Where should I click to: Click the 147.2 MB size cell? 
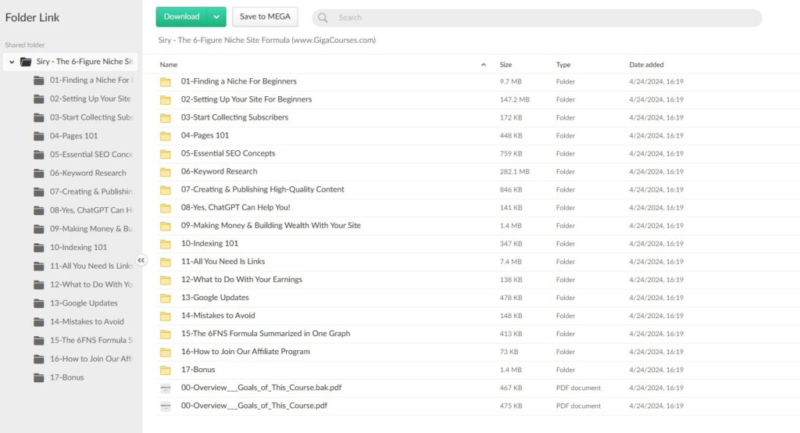514,99
